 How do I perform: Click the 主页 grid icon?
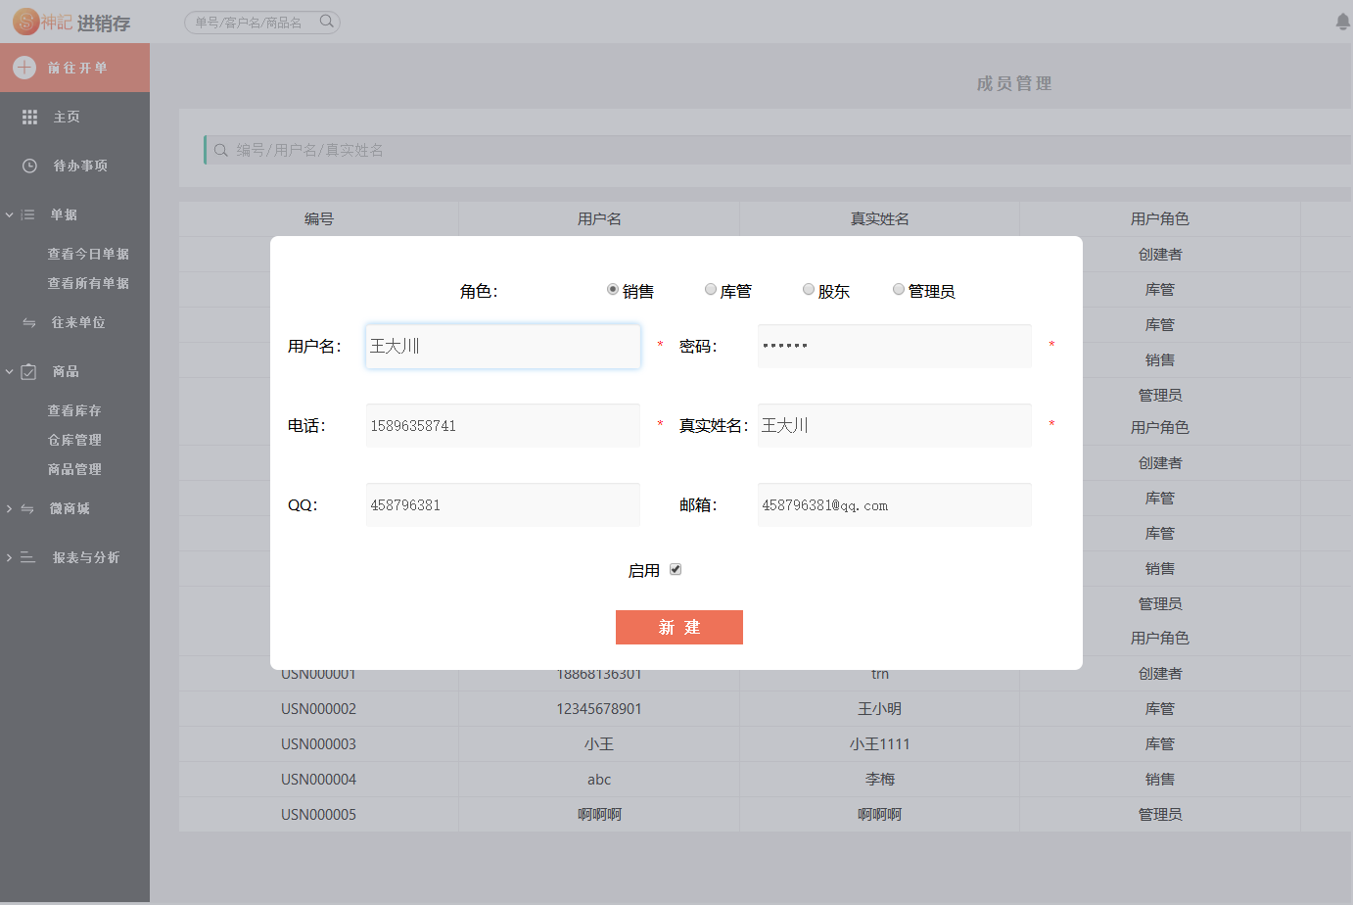click(x=29, y=117)
